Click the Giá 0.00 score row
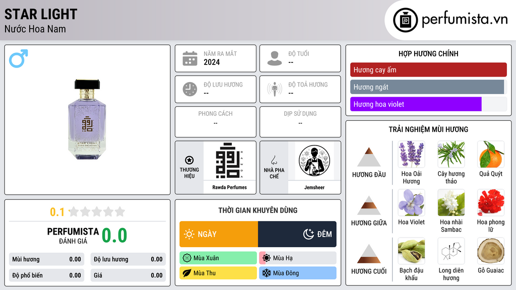 tap(128, 275)
